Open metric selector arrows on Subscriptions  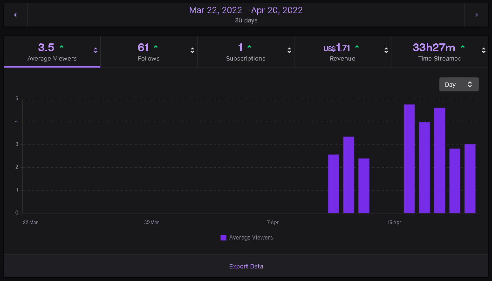[x=289, y=50]
